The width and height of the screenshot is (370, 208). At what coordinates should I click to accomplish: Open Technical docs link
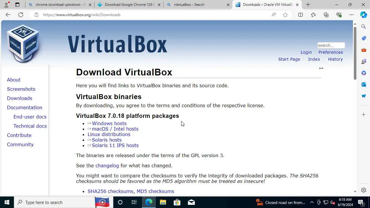tap(30, 126)
